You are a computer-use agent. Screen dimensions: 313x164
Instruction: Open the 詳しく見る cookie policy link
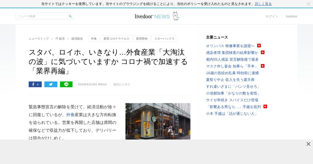263,4
